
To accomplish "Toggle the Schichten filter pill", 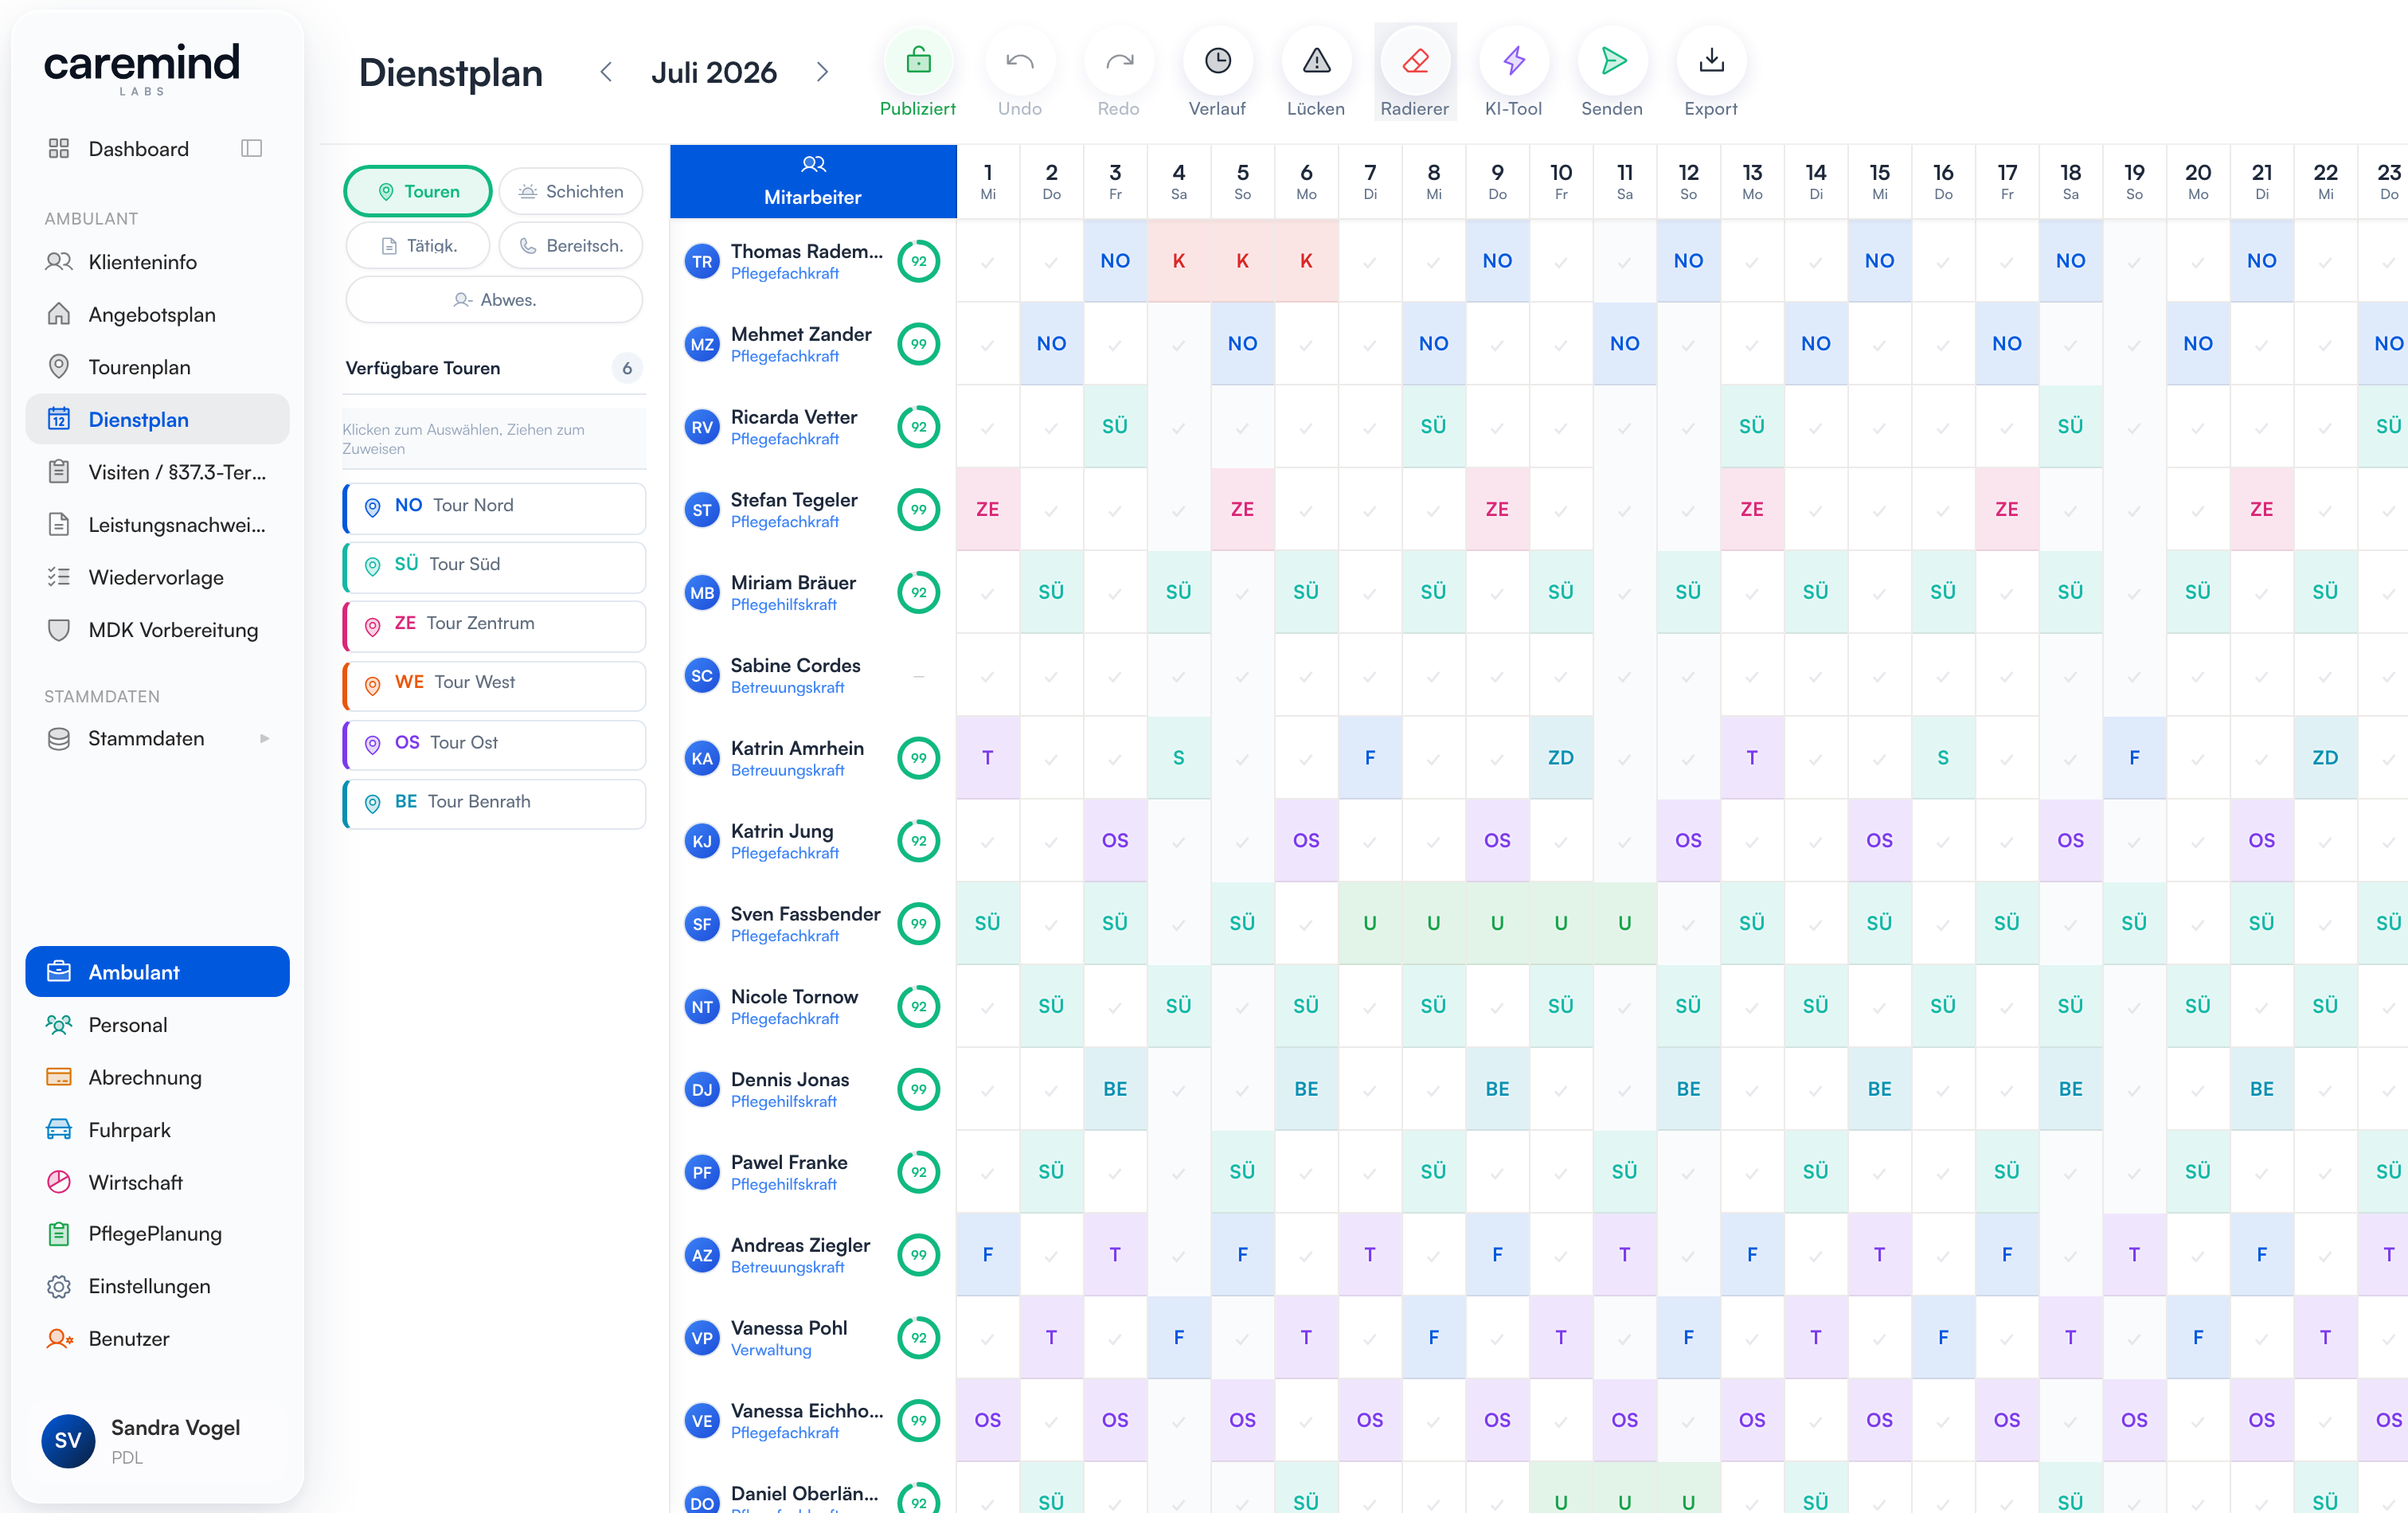I will [x=571, y=191].
